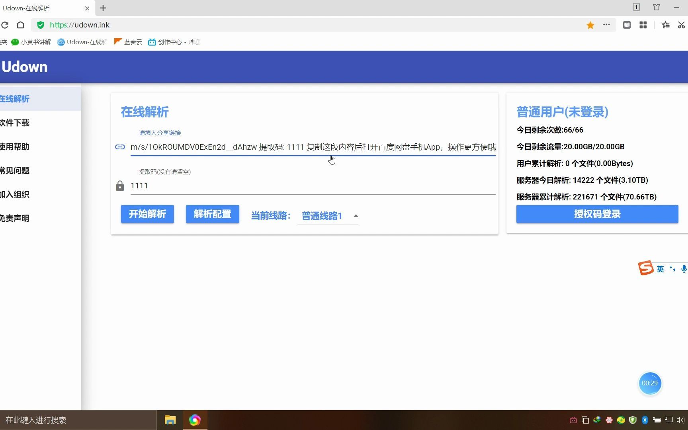Click the shirt skin icon in title bar

tap(657, 7)
